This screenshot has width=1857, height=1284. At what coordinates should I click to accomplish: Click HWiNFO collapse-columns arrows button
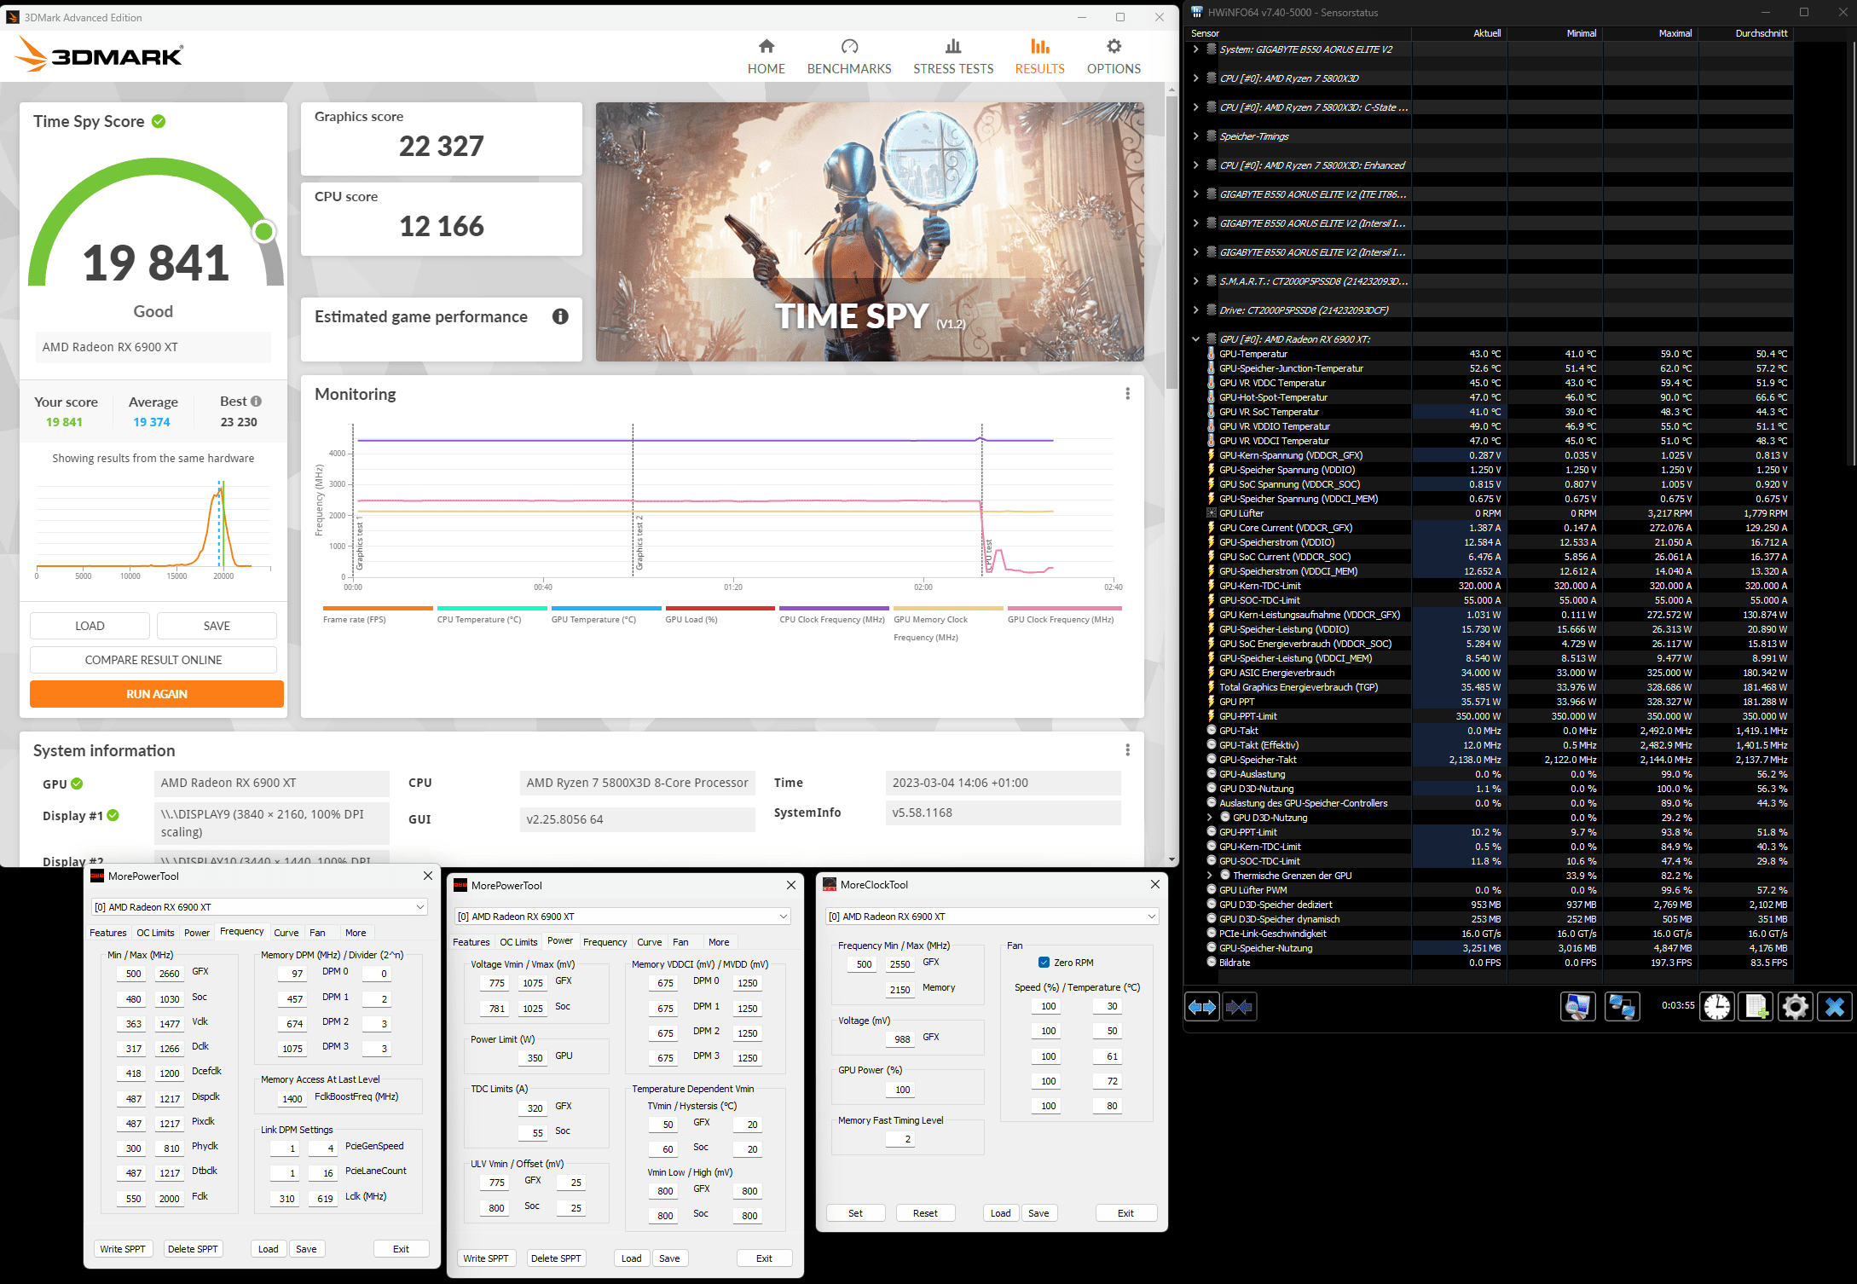[x=1239, y=1007]
